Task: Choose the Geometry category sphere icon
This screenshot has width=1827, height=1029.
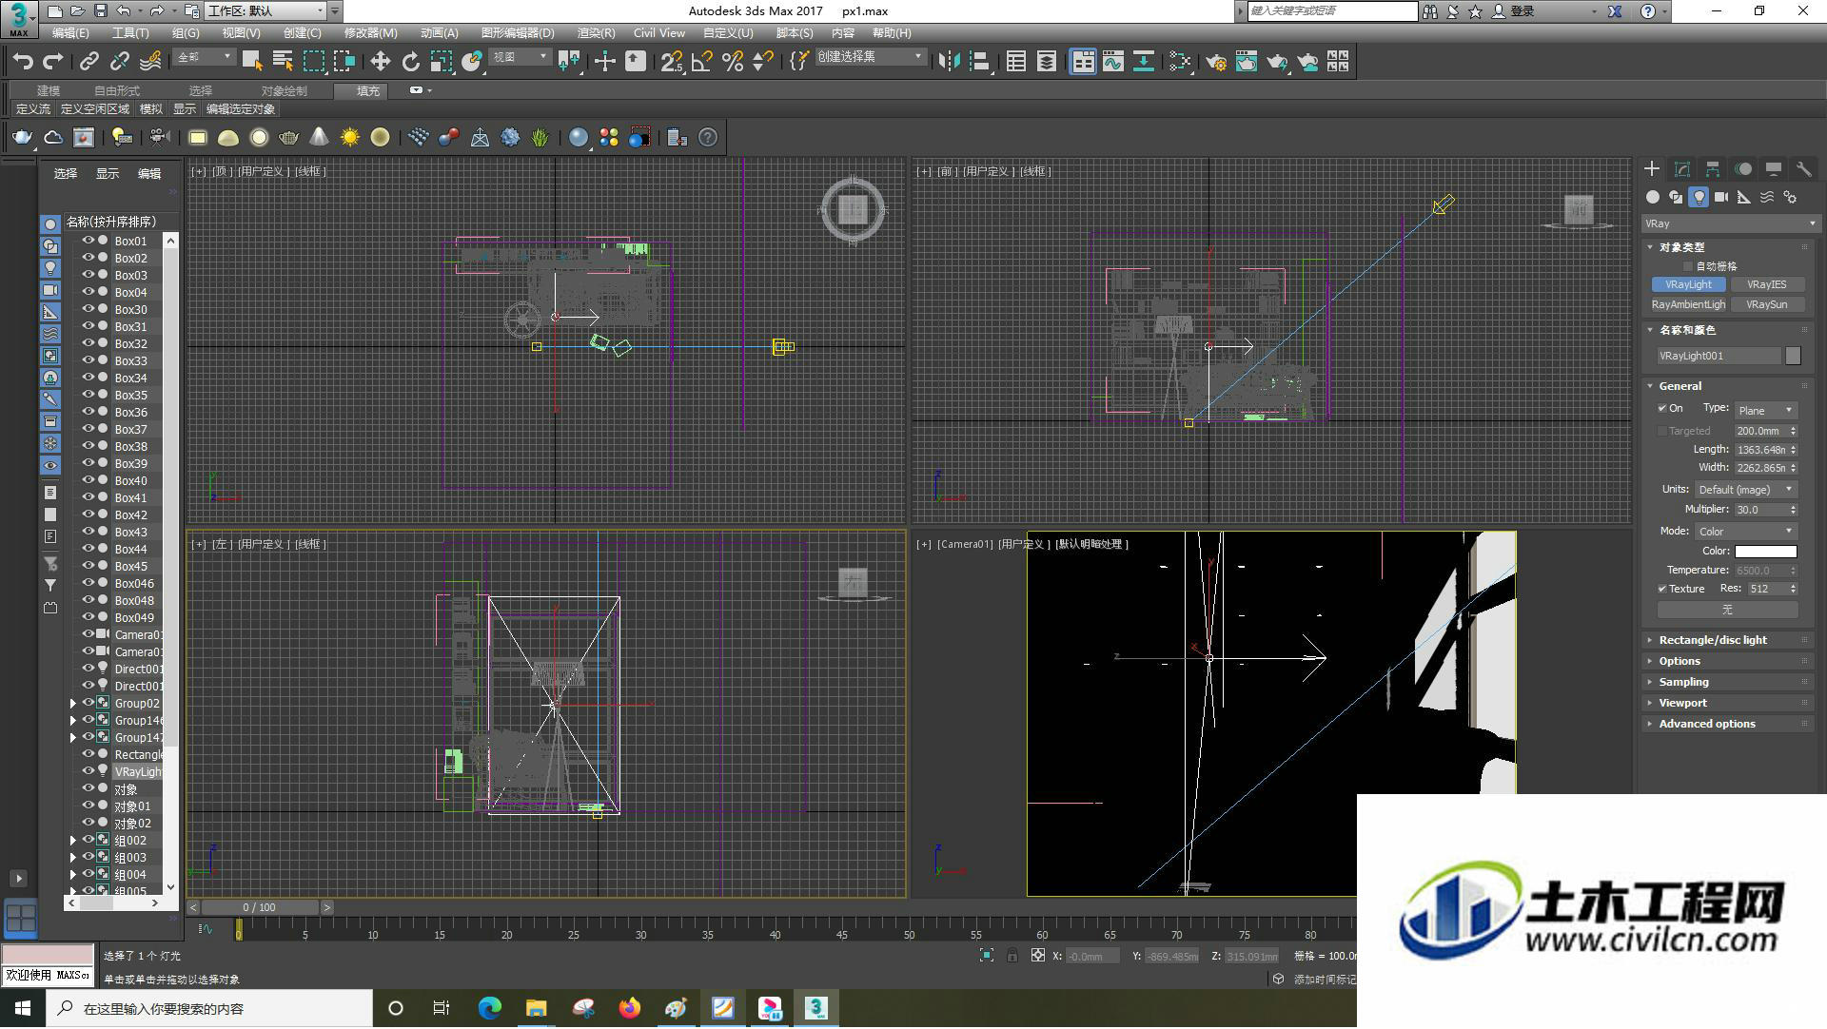Action: pyautogui.click(x=1653, y=197)
